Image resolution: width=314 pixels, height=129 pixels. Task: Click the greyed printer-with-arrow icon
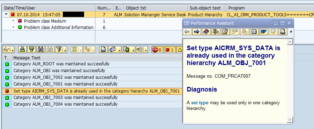(x=273, y=32)
